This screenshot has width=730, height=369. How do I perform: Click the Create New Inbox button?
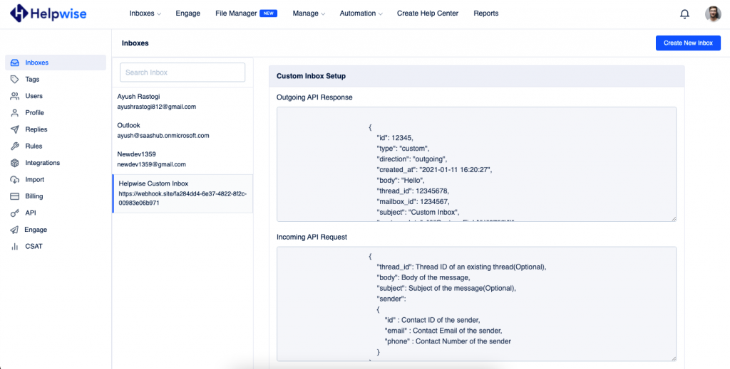pos(688,43)
